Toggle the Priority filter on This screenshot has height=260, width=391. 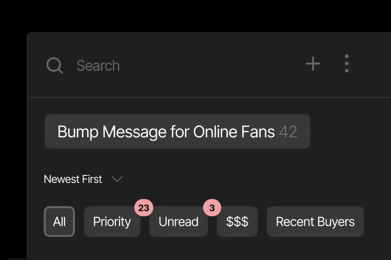tap(112, 221)
